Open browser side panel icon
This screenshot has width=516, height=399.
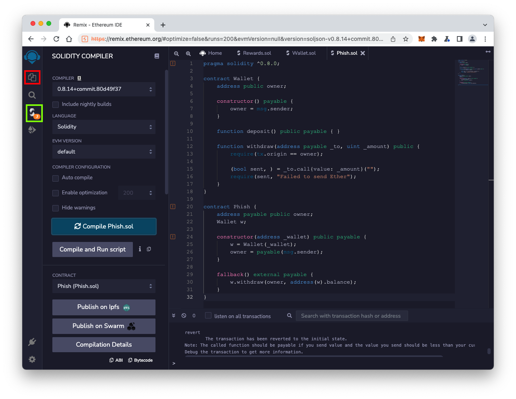coord(460,39)
